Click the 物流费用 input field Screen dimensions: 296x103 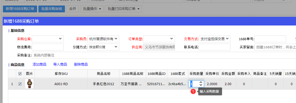tap(48, 47)
